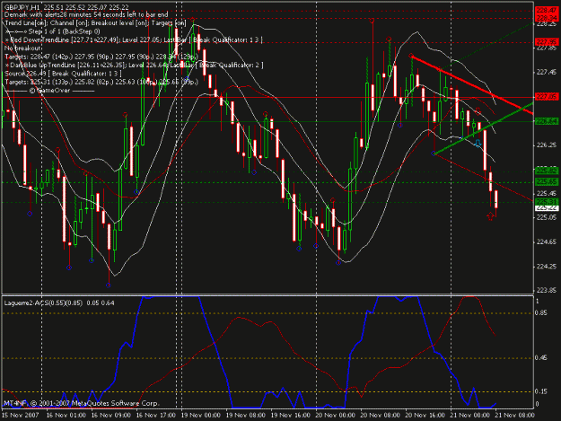This screenshot has height=421, width=561.
Task: Click '19 Nov 16:00' on time axis
Action: (290, 416)
